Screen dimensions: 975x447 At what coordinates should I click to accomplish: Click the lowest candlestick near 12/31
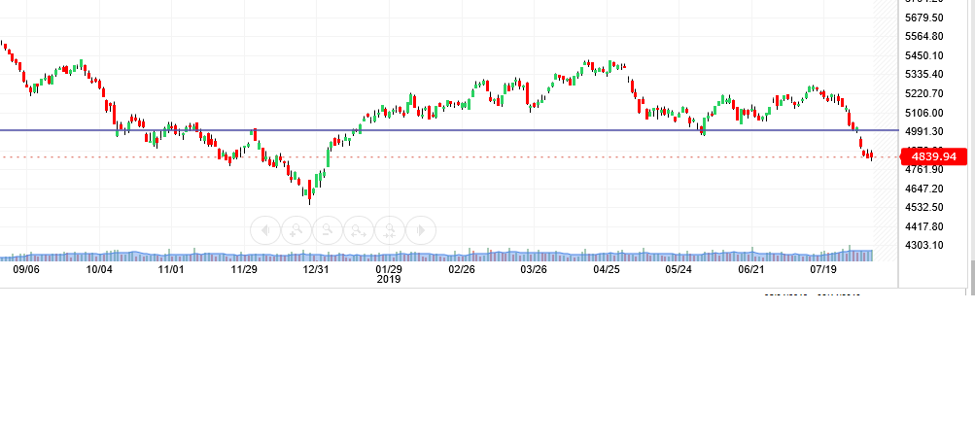pos(309,197)
